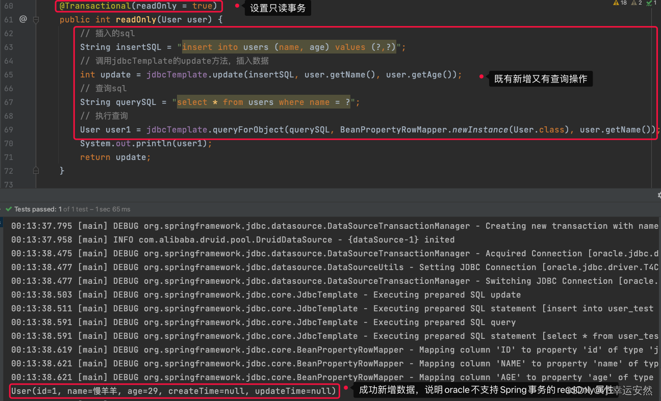This screenshot has height=401, width=661.
Task: Click the 'Executing prepared SQL query' log line
Action: point(263,322)
